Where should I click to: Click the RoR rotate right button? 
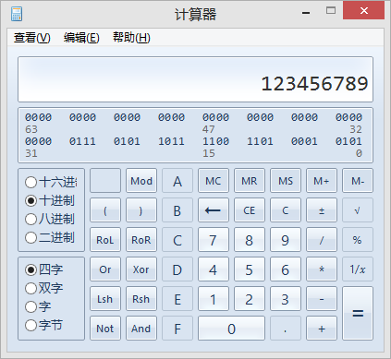click(141, 240)
